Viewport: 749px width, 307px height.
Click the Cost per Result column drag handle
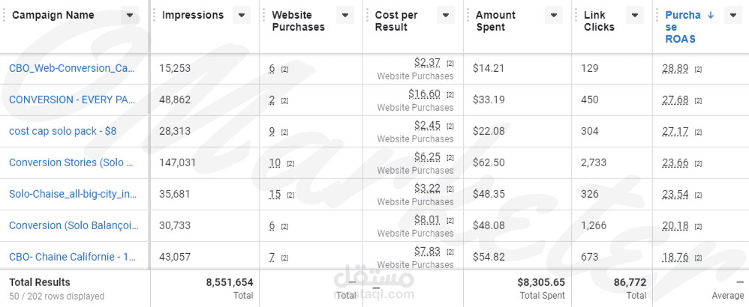click(x=367, y=15)
